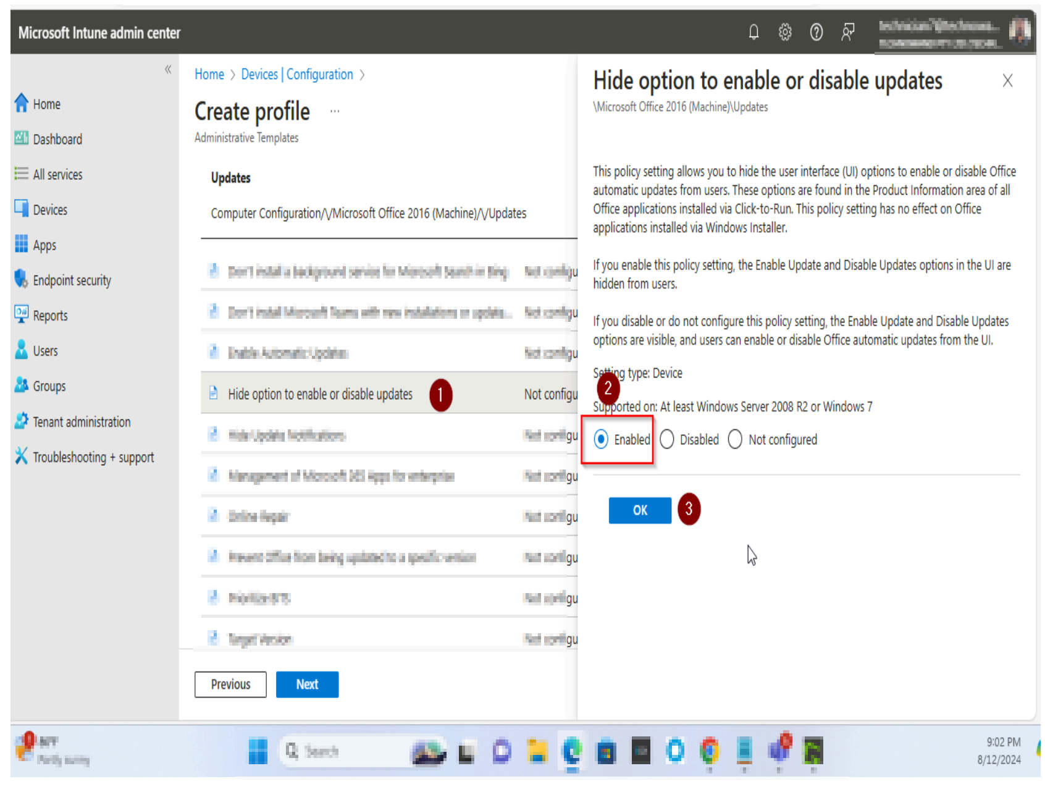Open the help question mark icon
The height and width of the screenshot is (792, 1045).
coord(816,32)
